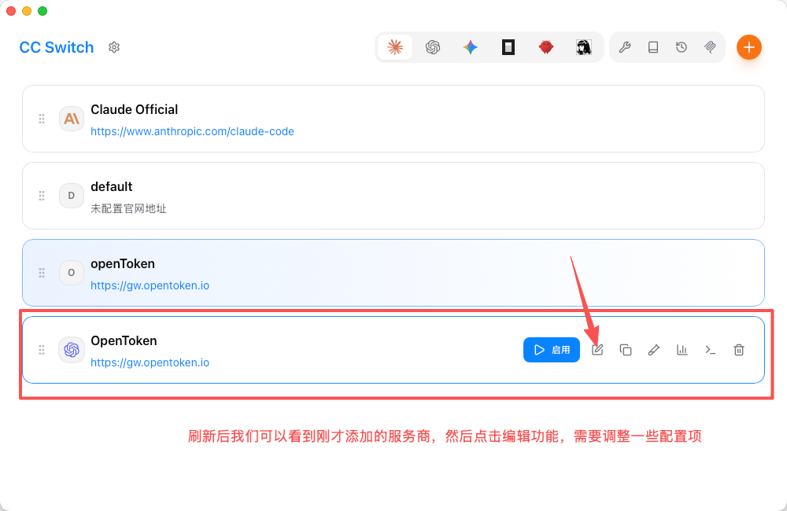The width and height of the screenshot is (787, 511).
Task: Open the history clock icon
Action: (681, 47)
